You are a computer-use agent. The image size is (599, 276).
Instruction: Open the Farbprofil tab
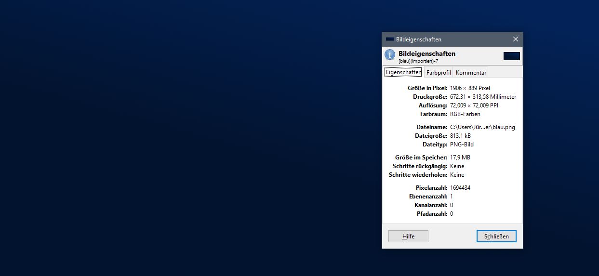tap(439, 72)
